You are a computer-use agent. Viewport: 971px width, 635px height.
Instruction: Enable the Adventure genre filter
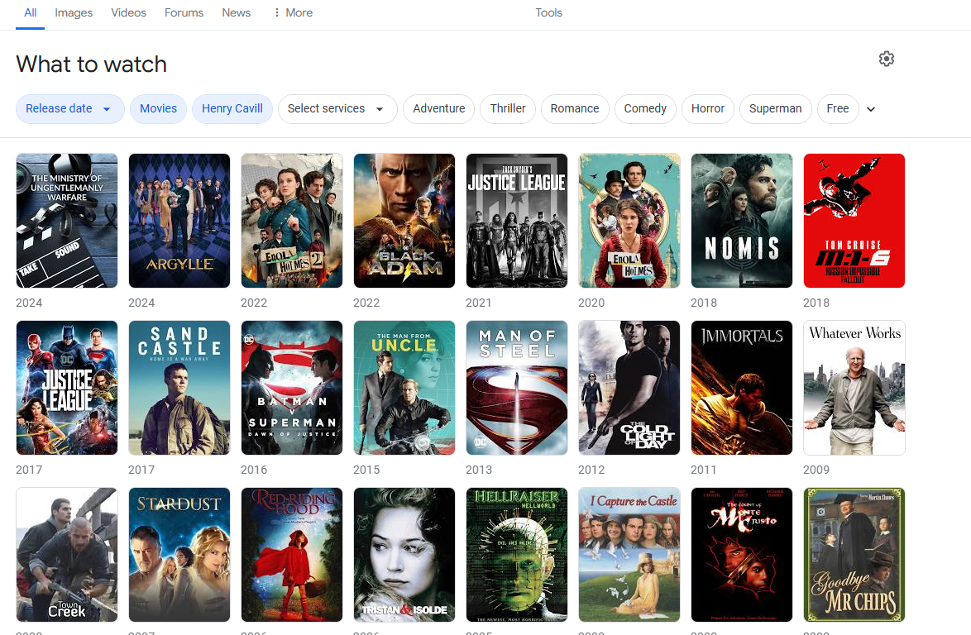pos(438,109)
